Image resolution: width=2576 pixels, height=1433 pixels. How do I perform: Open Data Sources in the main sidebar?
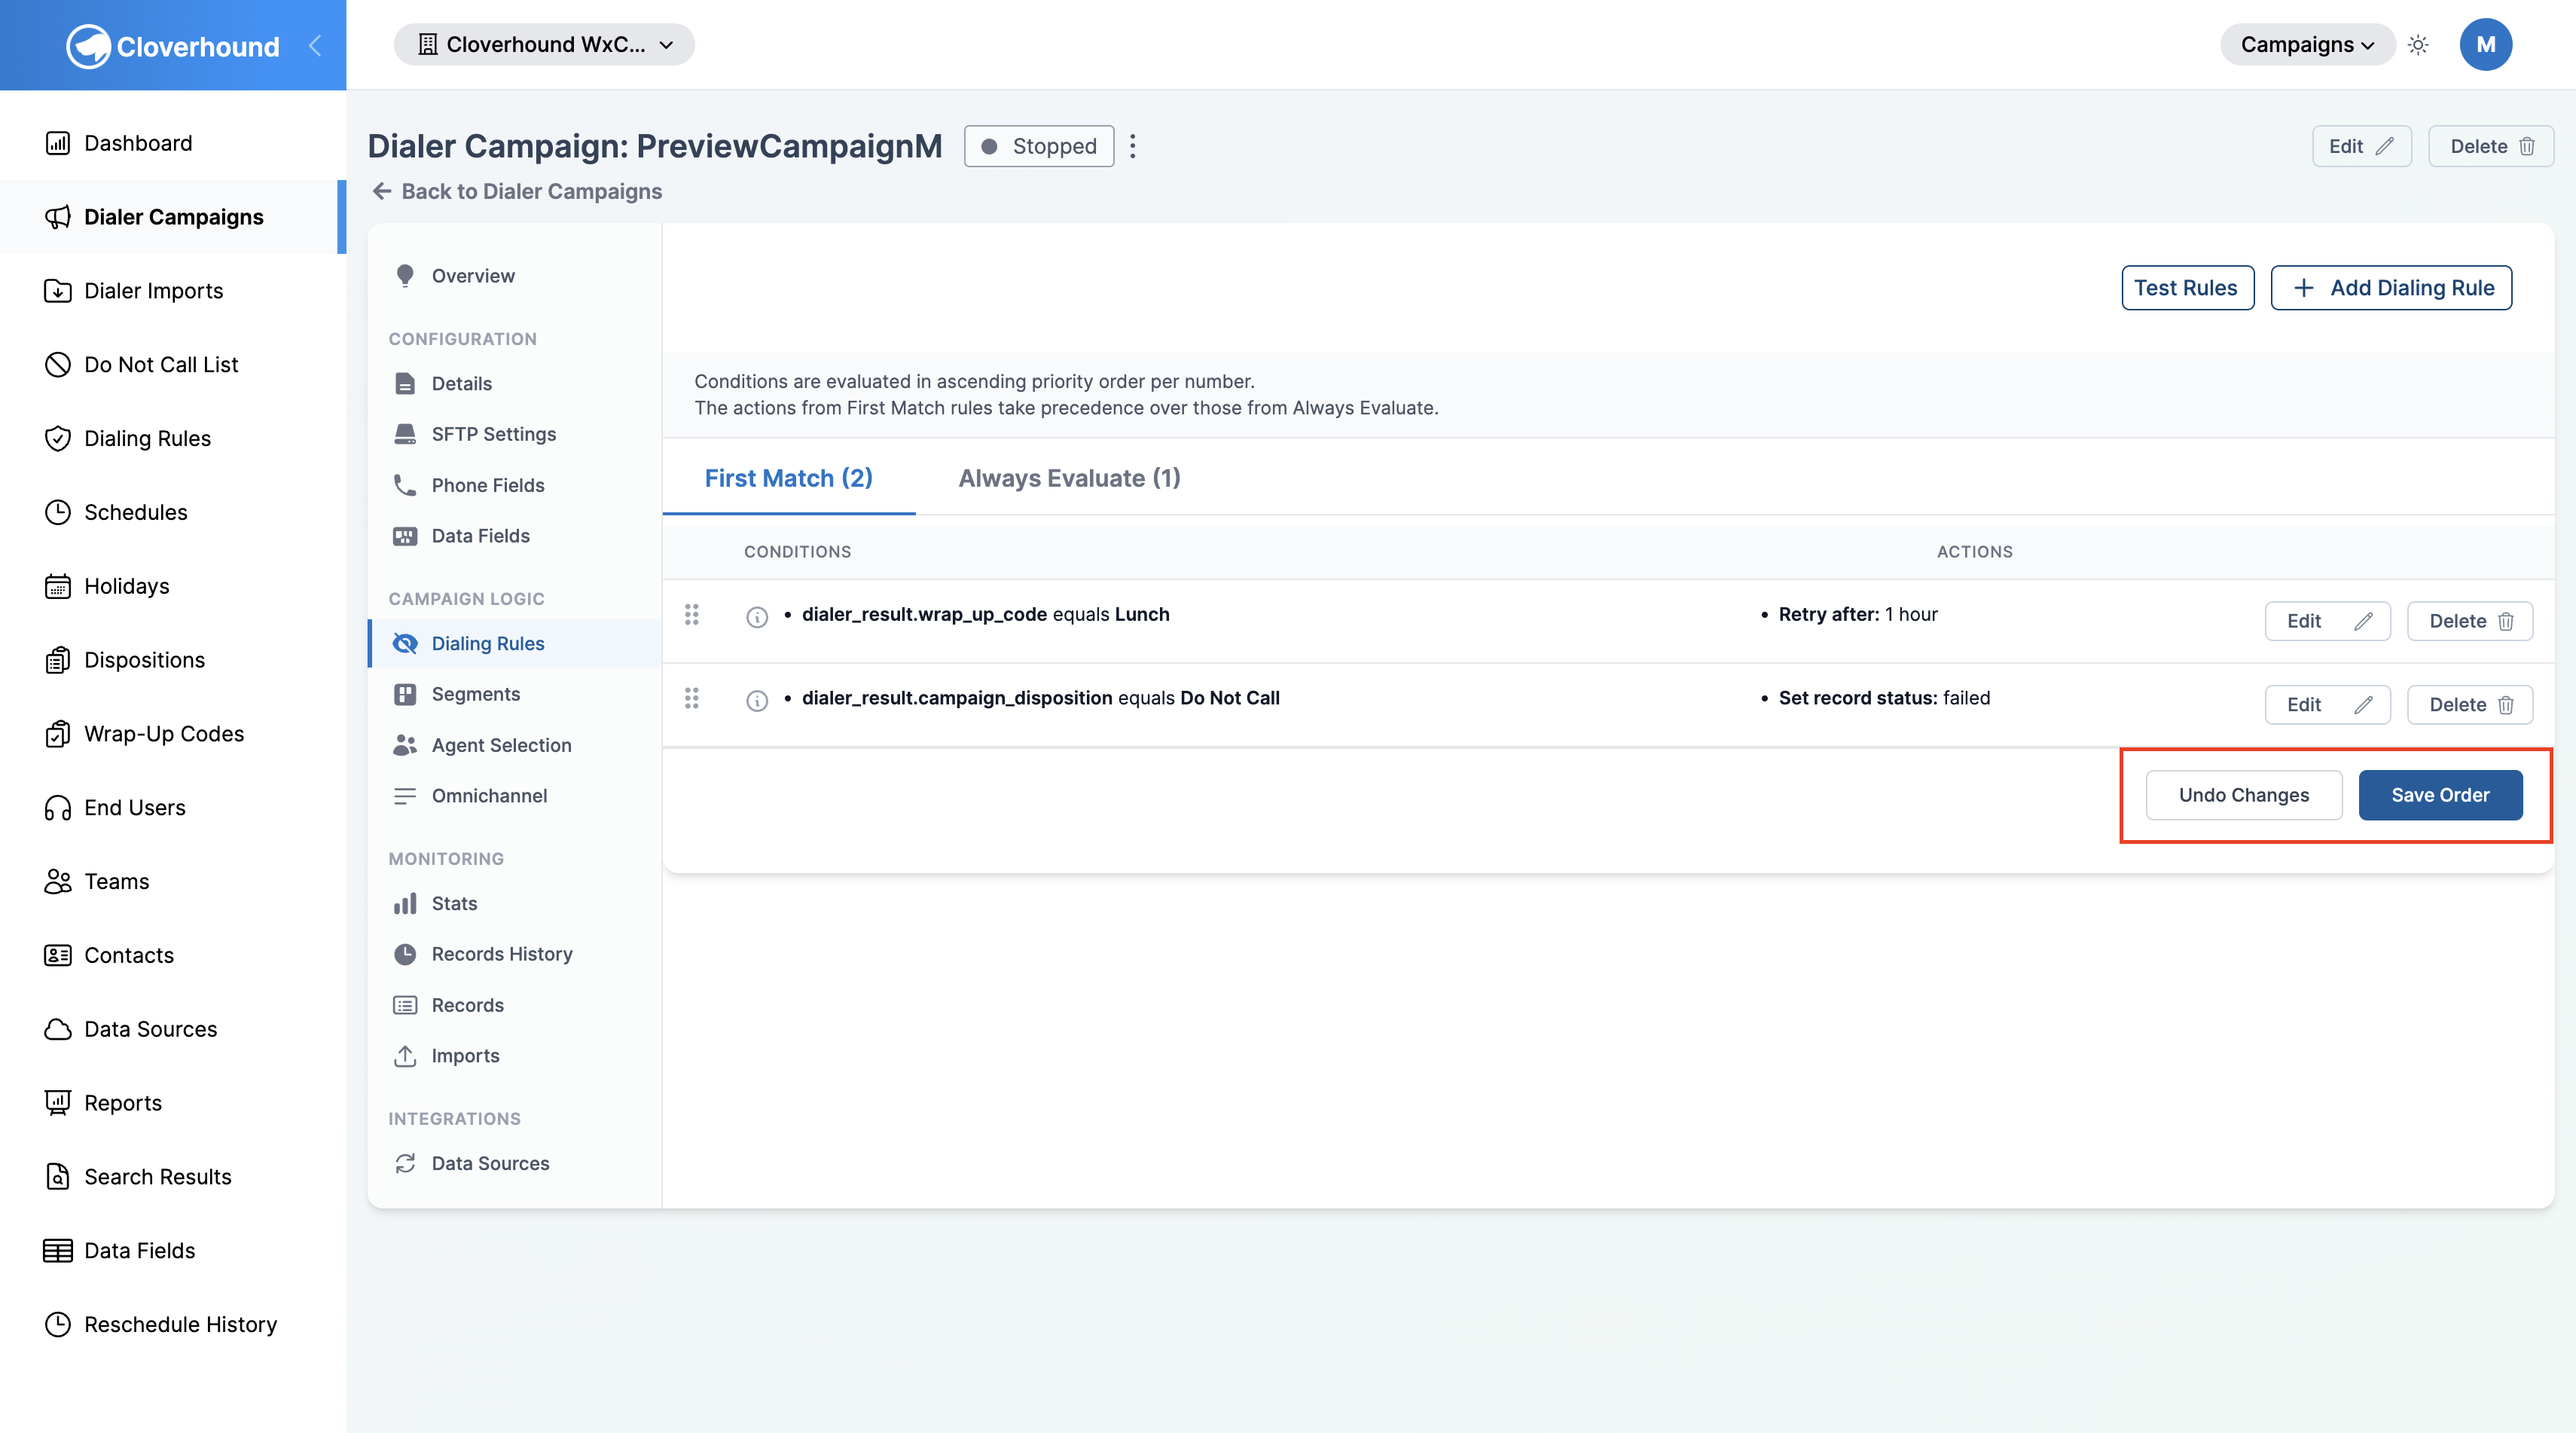pos(172,1030)
